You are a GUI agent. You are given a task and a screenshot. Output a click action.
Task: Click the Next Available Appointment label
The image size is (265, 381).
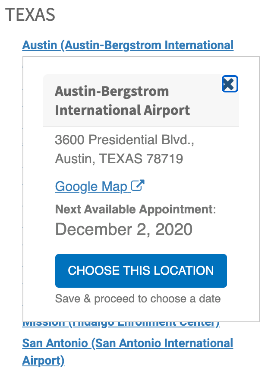135,210
